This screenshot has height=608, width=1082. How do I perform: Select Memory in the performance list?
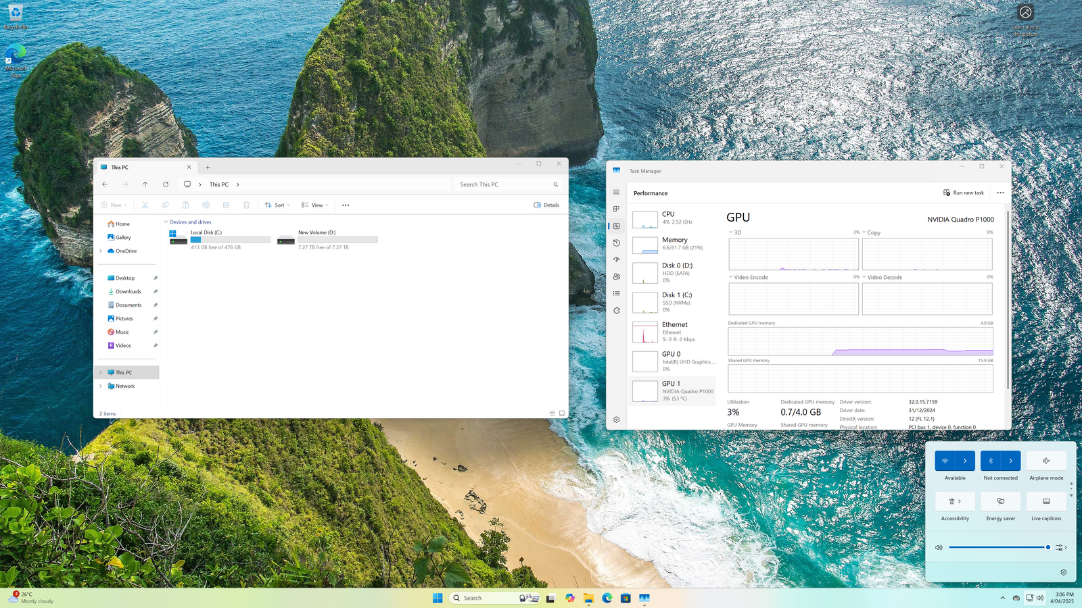pos(673,243)
